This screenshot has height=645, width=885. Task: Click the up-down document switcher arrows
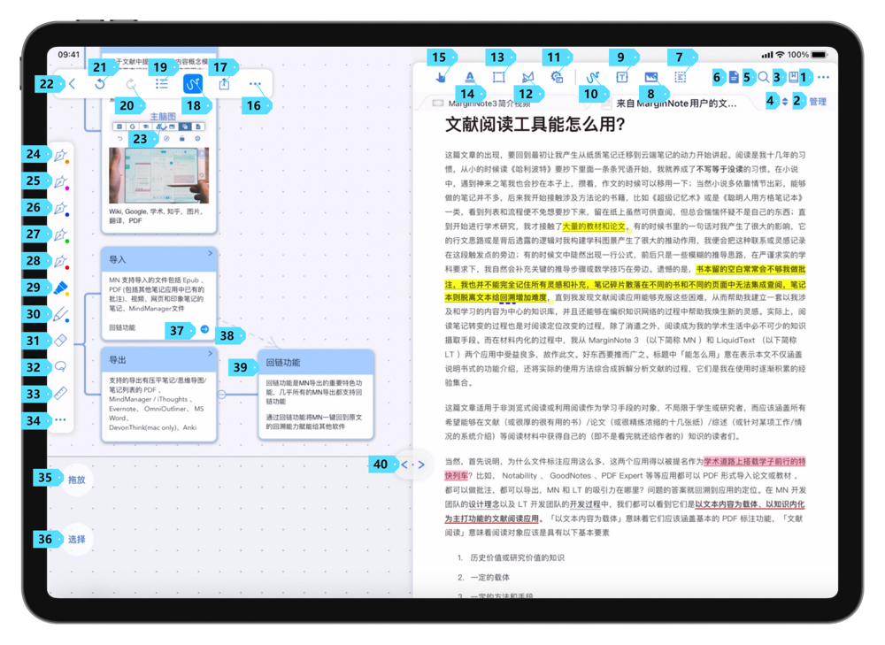(x=784, y=102)
